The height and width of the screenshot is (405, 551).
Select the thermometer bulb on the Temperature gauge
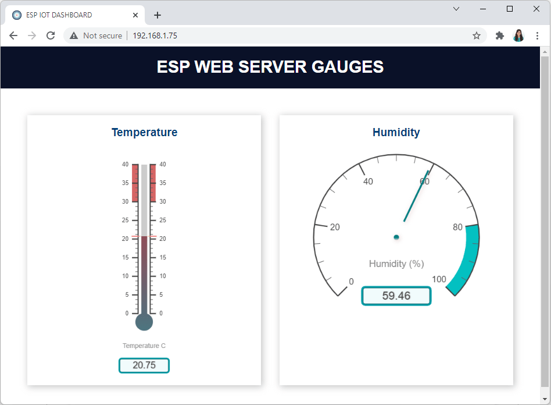pyautogui.click(x=144, y=321)
